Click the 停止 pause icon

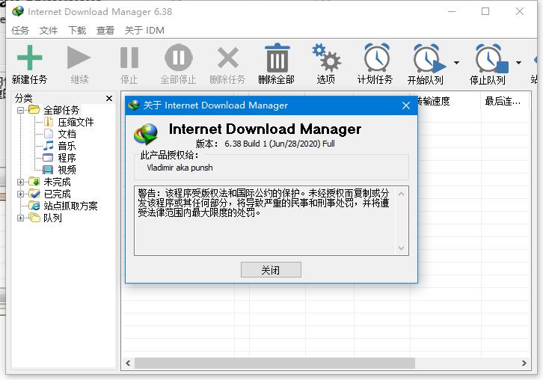click(x=129, y=58)
